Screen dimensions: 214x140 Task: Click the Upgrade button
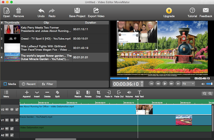click(168, 12)
